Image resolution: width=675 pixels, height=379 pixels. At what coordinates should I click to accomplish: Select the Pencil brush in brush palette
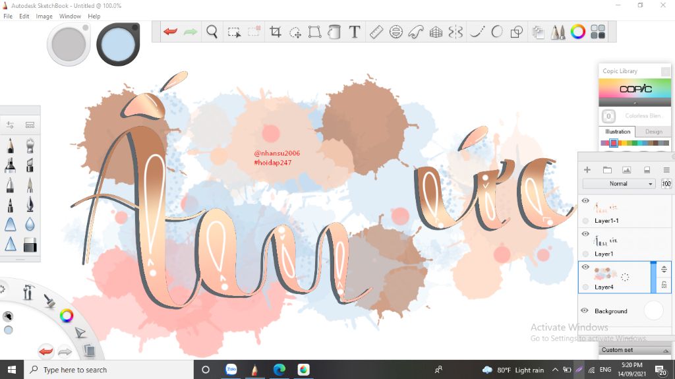(x=11, y=146)
